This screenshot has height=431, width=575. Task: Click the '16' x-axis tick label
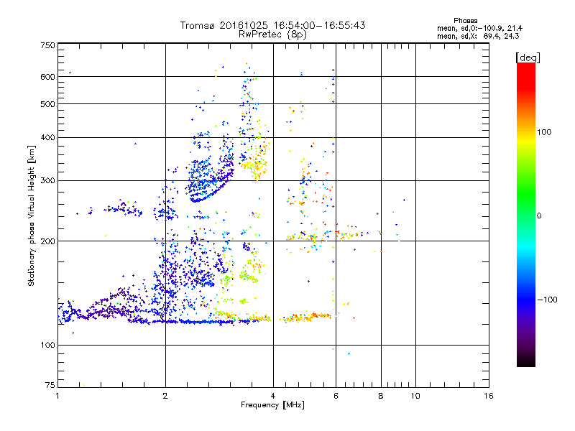pyautogui.click(x=489, y=396)
